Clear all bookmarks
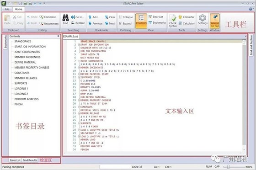 pos(110,17)
